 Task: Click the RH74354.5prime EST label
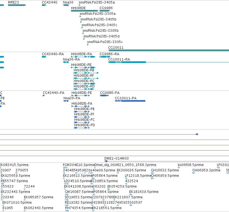point(79,208)
